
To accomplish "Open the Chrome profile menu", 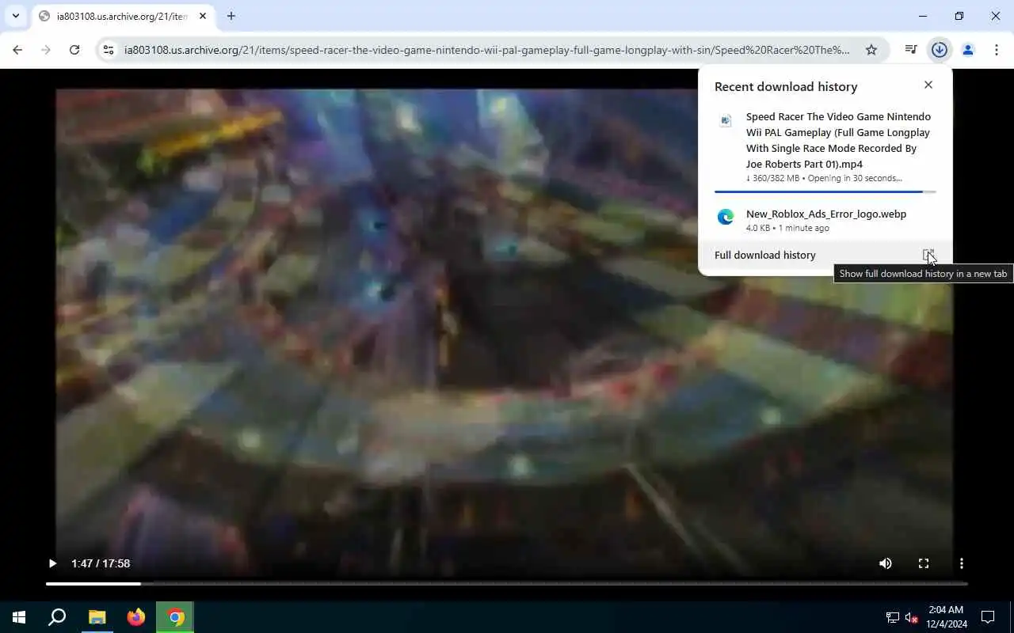I will [968, 50].
